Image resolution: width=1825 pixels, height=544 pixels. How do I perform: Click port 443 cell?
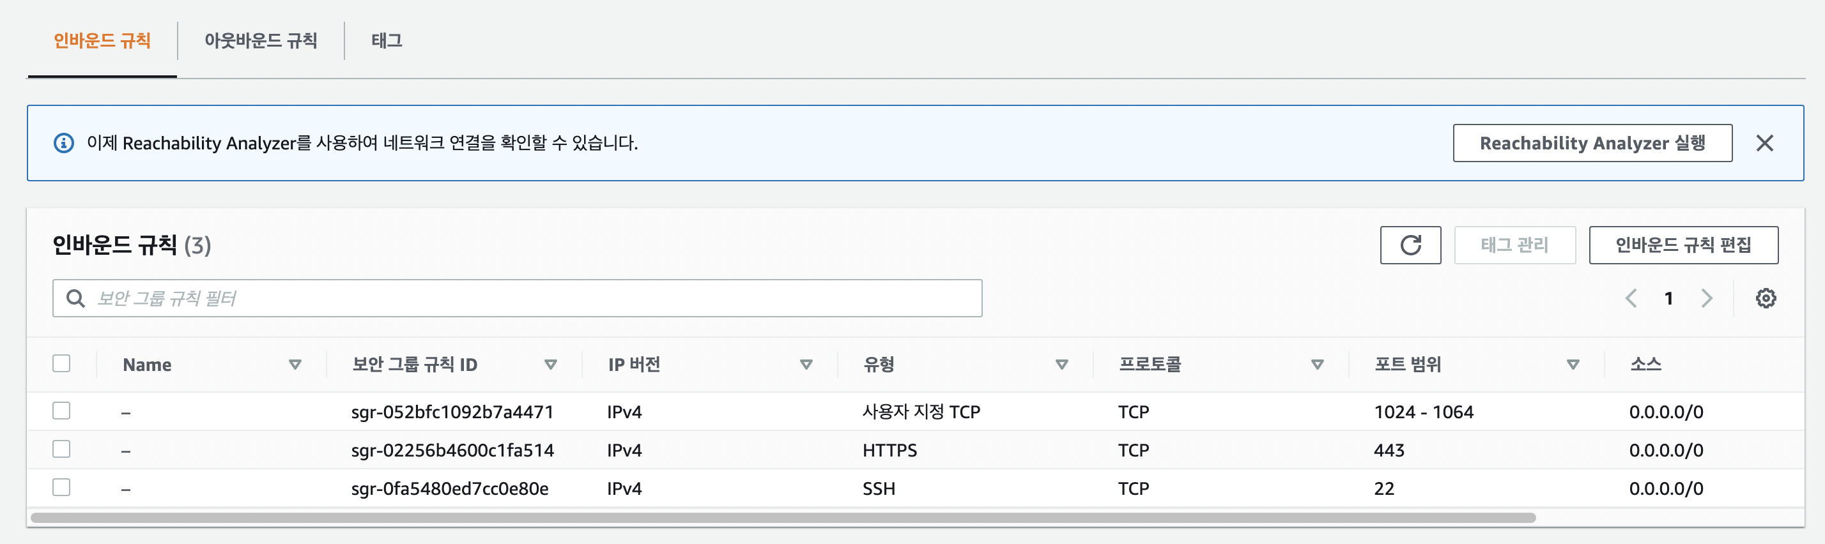point(1389,450)
